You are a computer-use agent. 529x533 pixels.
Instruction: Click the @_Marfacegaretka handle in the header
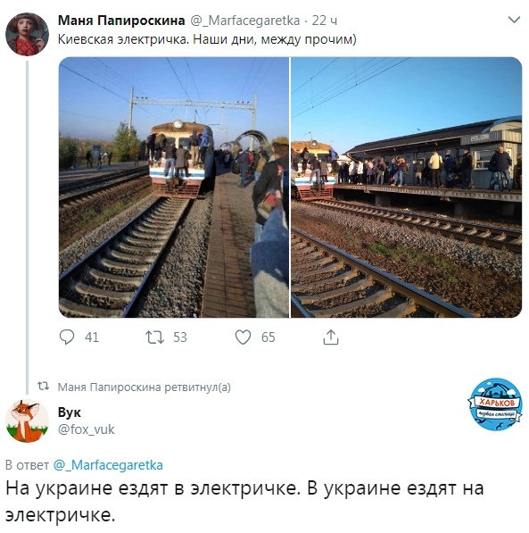click(x=245, y=21)
